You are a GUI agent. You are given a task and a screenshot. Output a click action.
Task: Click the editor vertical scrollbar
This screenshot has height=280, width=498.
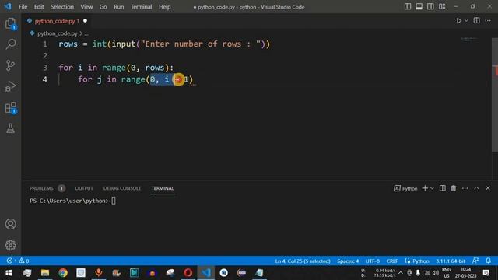pyautogui.click(x=495, y=95)
